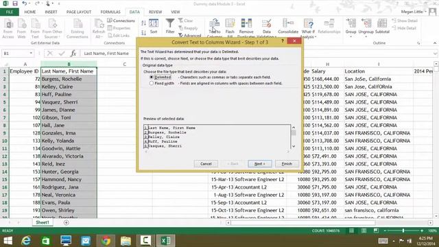
Task: Click the Existing Connections icon
Action: click(78, 29)
